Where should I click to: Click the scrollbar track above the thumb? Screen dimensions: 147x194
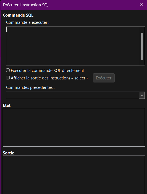142,30
